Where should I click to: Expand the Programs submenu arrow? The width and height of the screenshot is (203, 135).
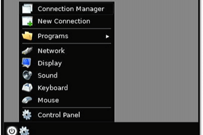(x=107, y=37)
